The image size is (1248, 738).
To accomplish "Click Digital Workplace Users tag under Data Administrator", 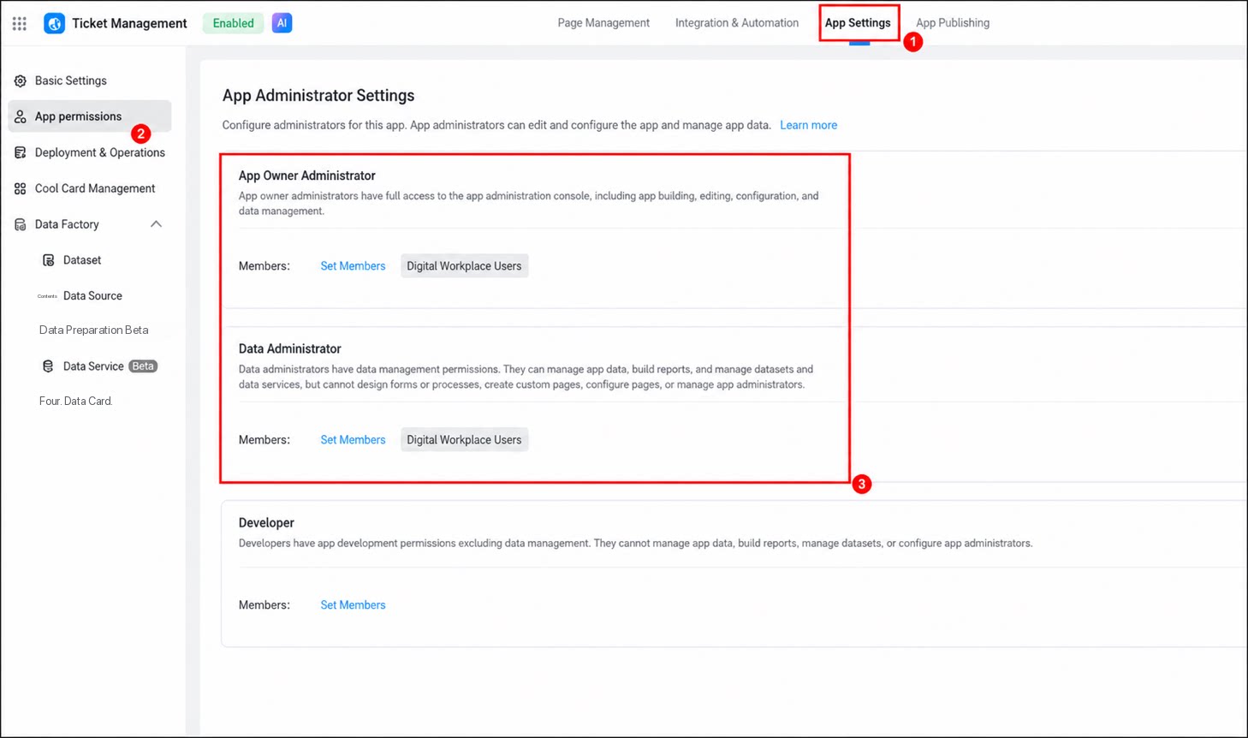I will (464, 440).
